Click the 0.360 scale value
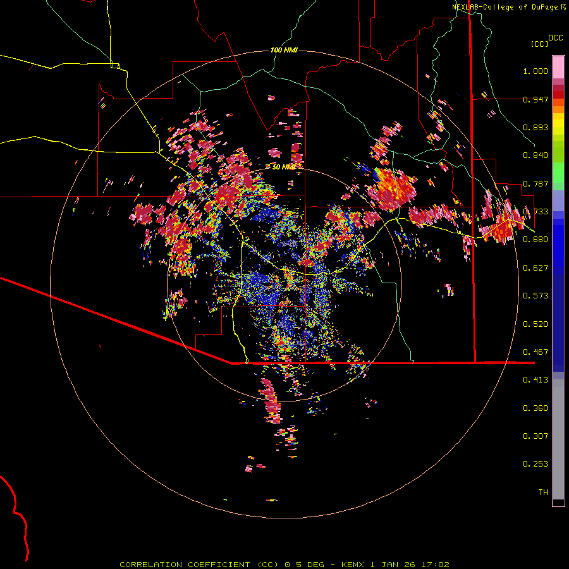 point(535,408)
